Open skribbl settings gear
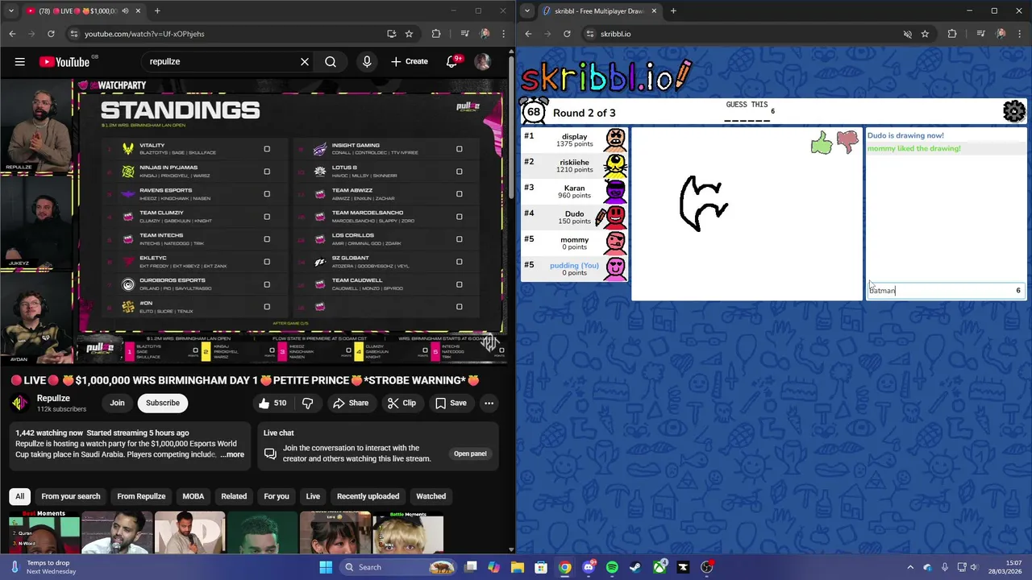The image size is (1032, 580). (x=1013, y=111)
